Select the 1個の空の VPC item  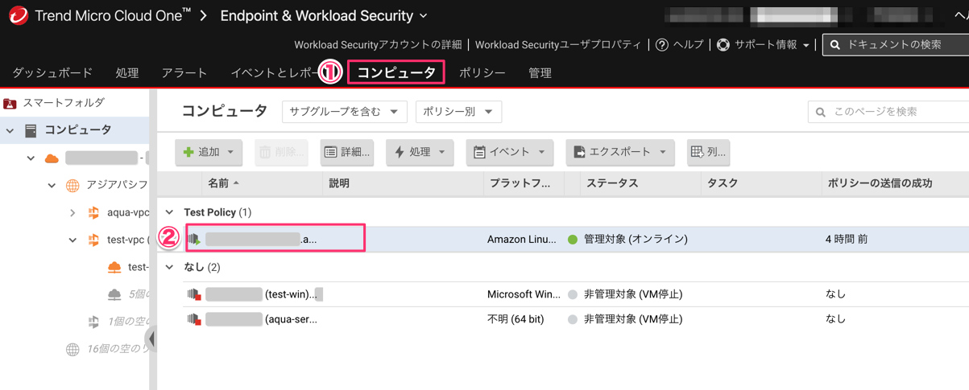[118, 322]
